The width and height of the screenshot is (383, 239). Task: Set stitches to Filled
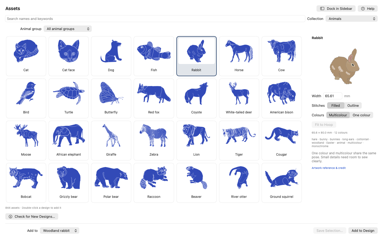(336, 105)
